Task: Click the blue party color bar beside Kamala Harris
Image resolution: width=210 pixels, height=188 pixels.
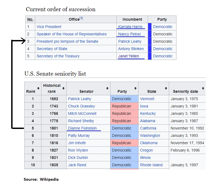Action: (x=150, y=27)
